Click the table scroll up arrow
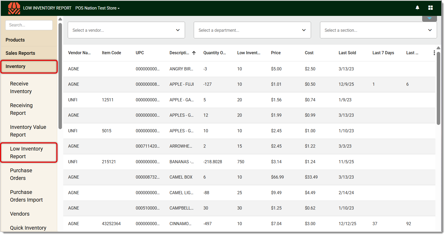 [438, 48]
